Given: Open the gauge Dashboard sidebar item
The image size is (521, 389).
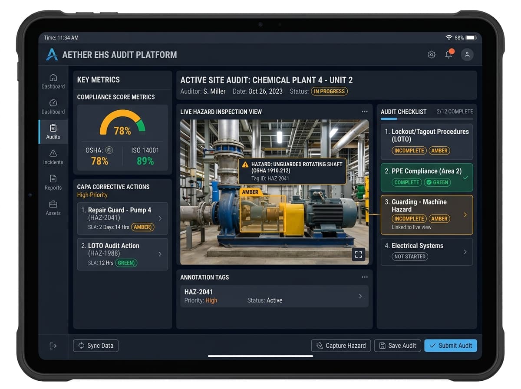Looking at the screenshot, I should (x=53, y=106).
